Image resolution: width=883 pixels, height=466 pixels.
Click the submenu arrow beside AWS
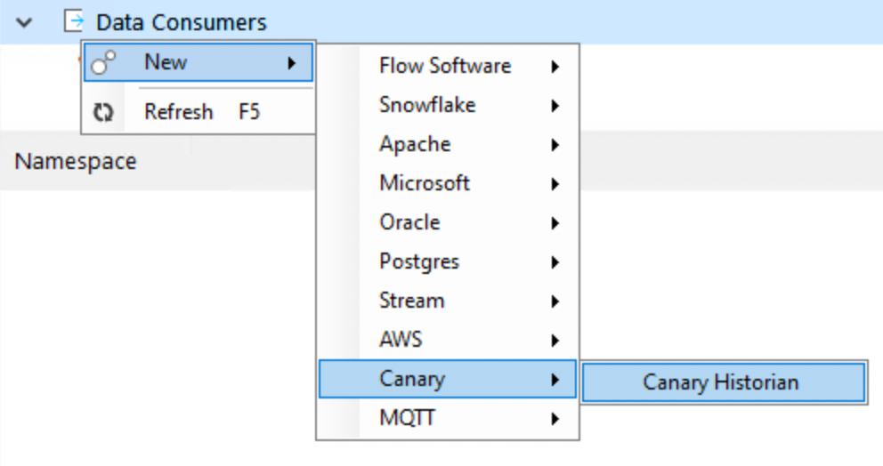tap(555, 341)
